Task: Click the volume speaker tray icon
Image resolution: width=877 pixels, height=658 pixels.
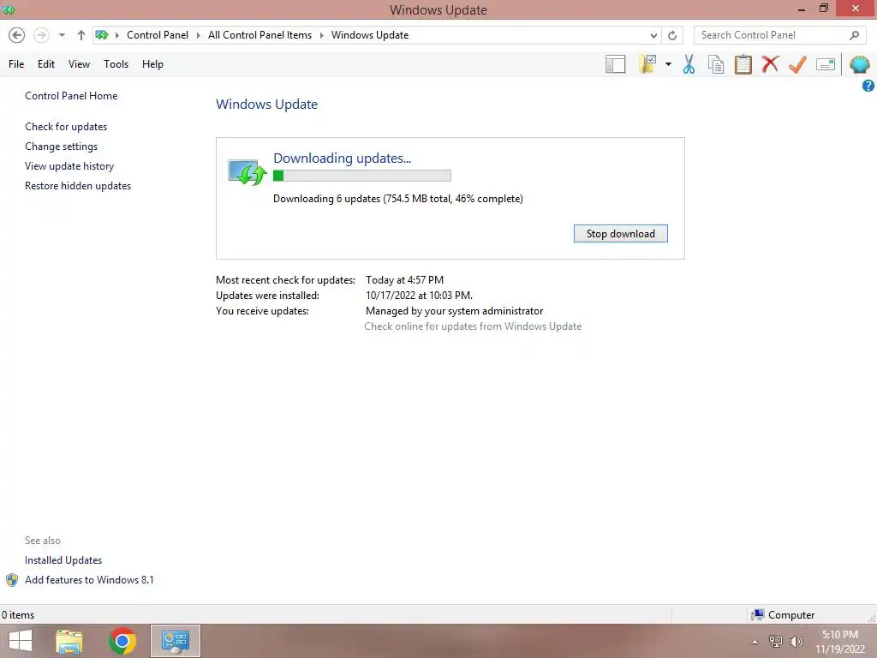Action: pyautogui.click(x=796, y=641)
